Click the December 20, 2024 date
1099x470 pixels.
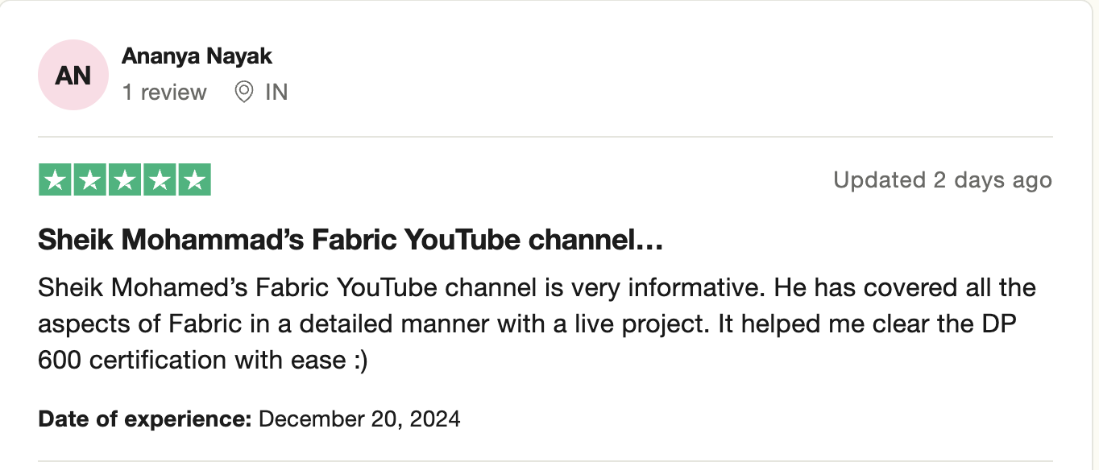click(x=360, y=418)
